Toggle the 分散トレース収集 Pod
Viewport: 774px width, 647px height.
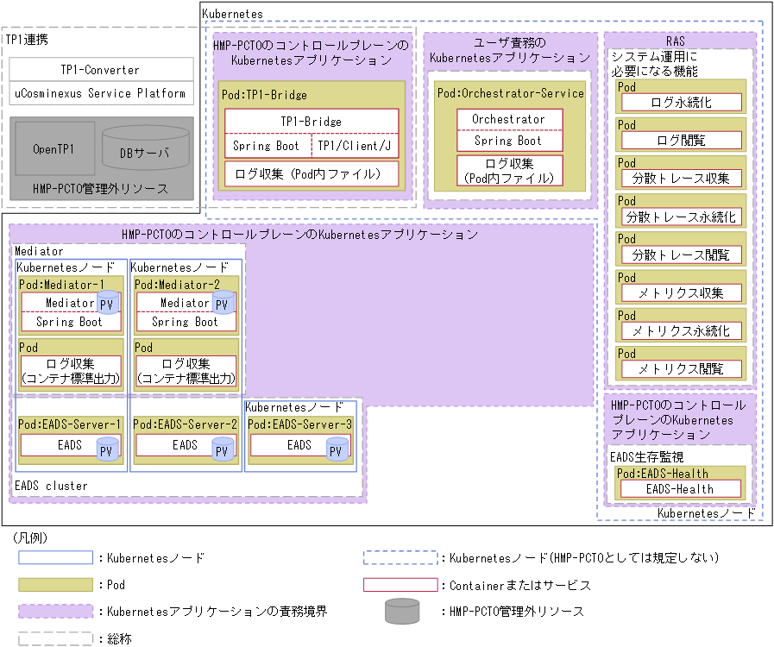[x=679, y=178]
